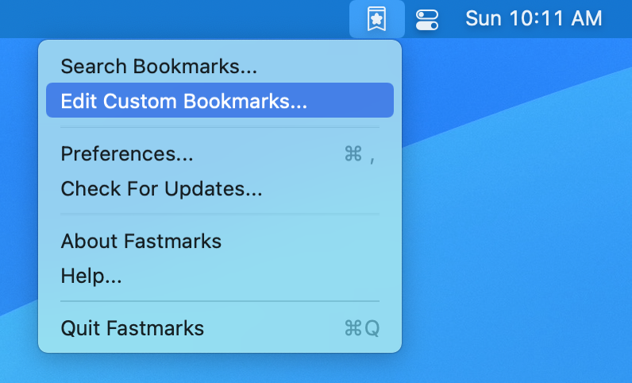The width and height of the screenshot is (632, 383).
Task: Click the Fastmarks bookmark menu bar icon
Action: [377, 19]
